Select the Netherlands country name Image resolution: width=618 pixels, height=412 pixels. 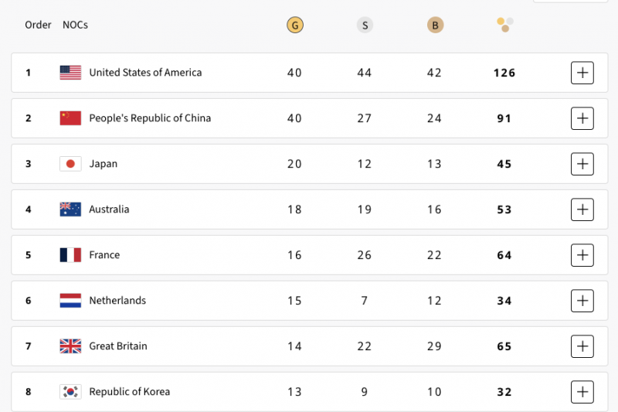point(117,301)
